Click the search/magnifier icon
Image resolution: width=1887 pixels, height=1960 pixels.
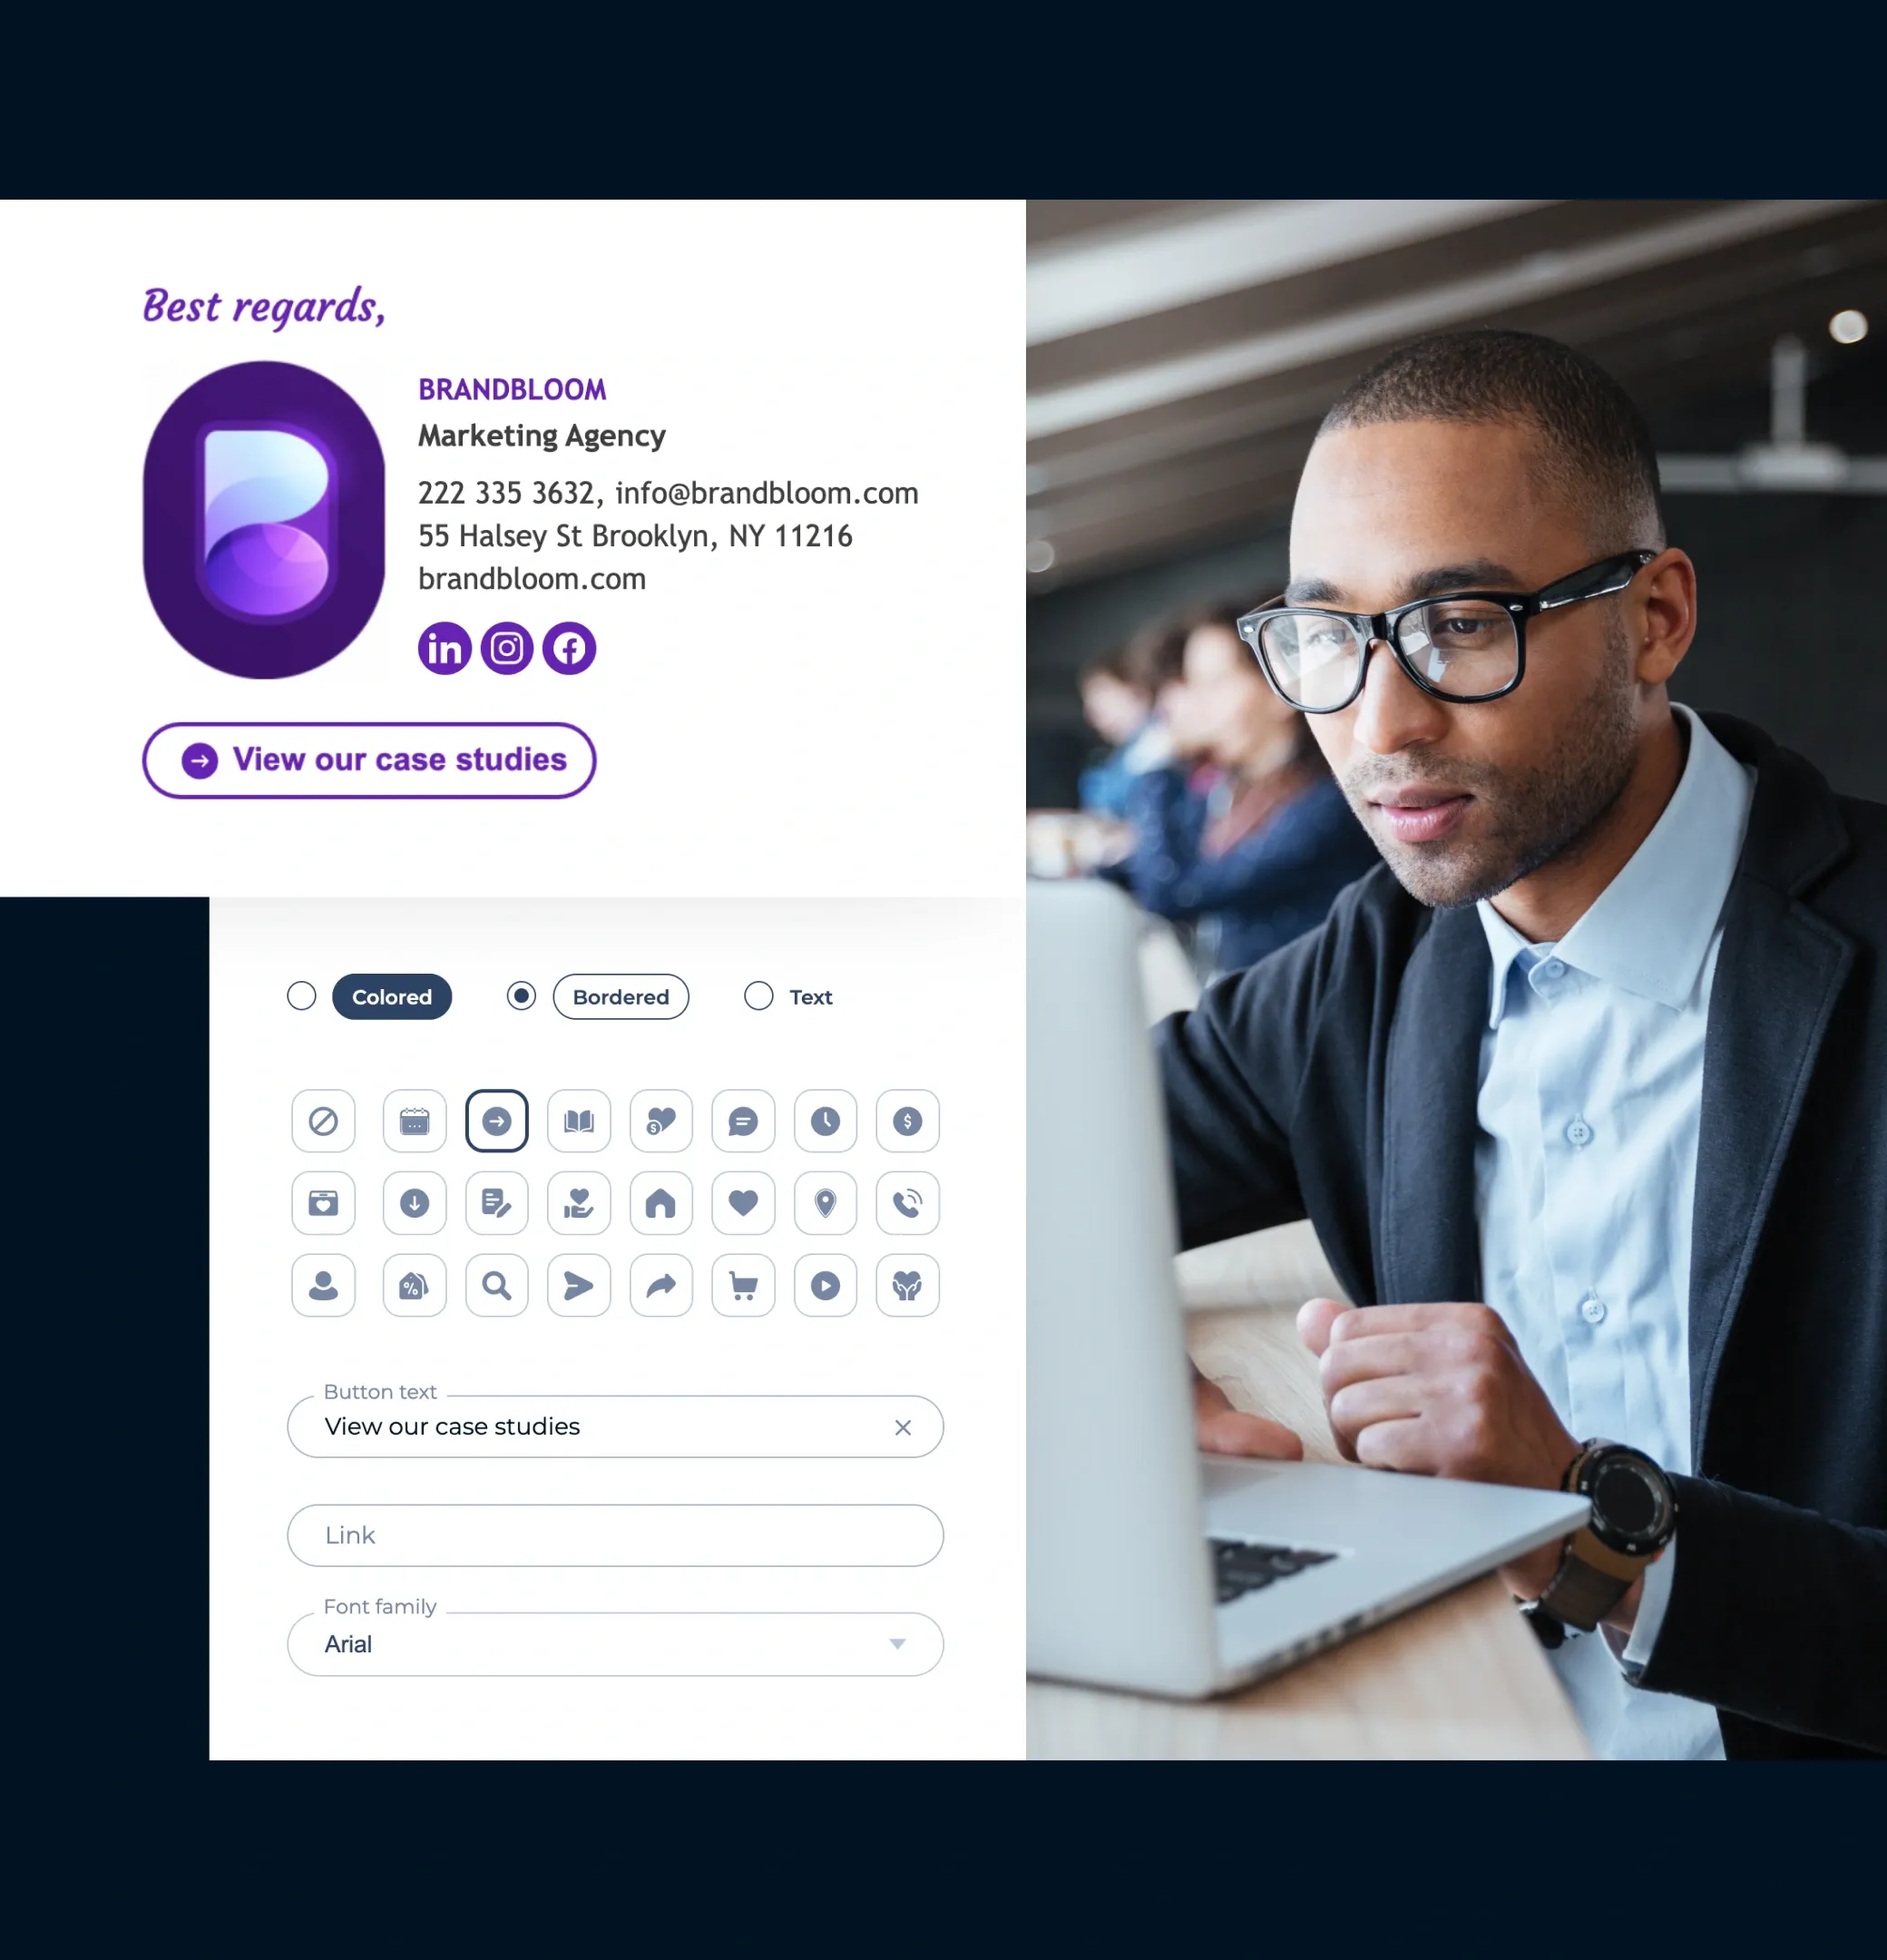(x=495, y=1285)
